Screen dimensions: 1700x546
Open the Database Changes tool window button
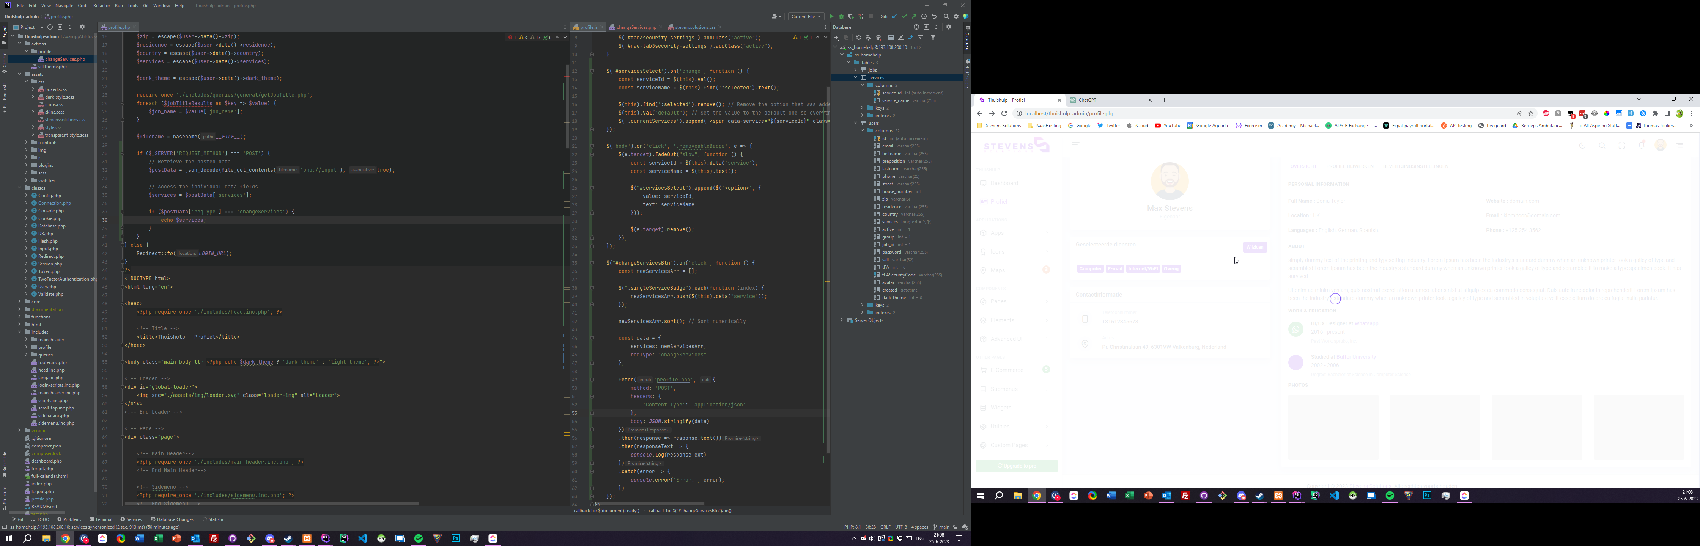click(x=172, y=519)
